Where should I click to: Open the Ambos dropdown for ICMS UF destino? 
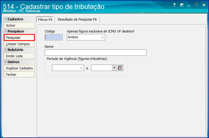coord(102,37)
